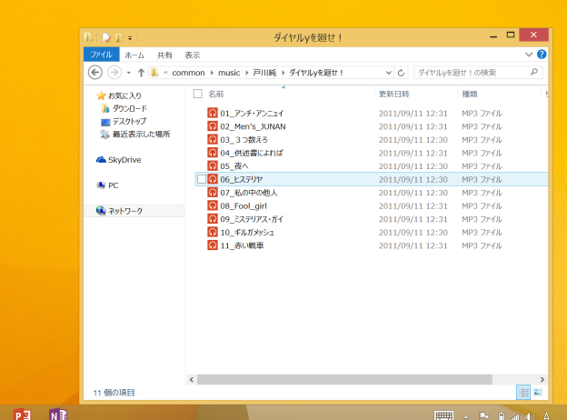Click the New Folder quick access icon
This screenshot has width=567, height=420.
tap(119, 37)
